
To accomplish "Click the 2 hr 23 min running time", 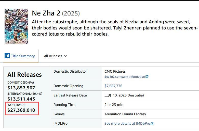I will pos(114,105).
